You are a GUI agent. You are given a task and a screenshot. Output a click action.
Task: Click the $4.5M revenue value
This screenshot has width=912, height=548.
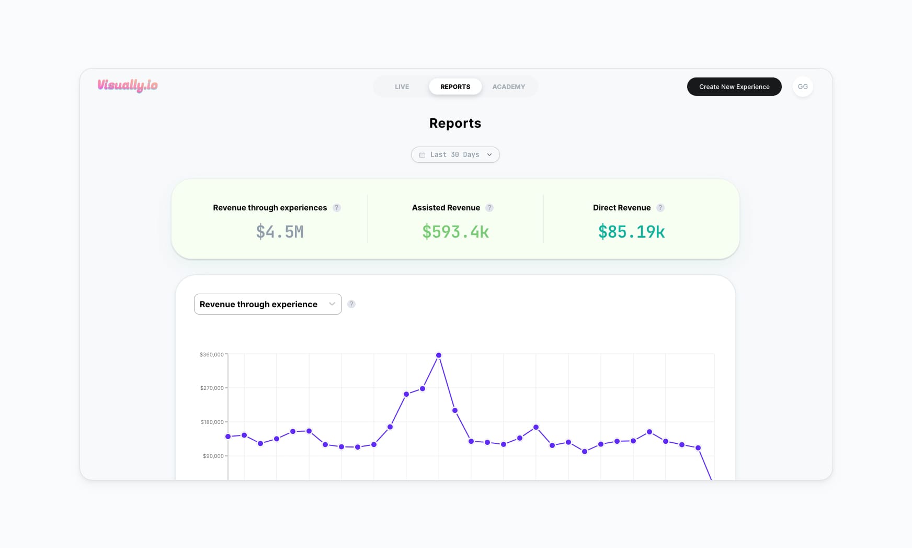(280, 231)
